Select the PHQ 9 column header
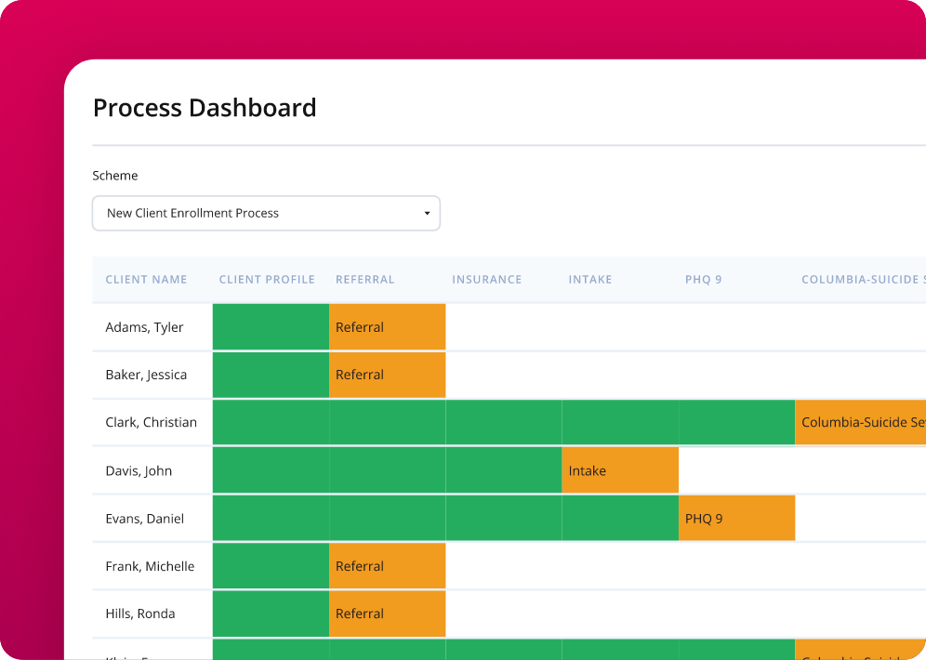This screenshot has height=660, width=926. (703, 280)
